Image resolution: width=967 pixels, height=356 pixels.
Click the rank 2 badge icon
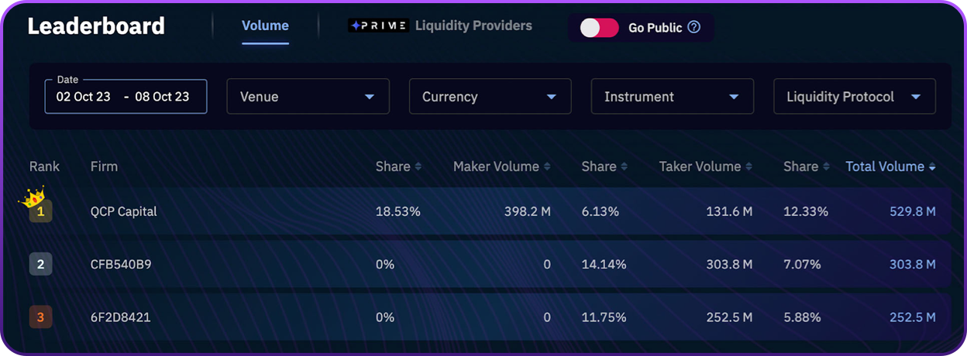click(40, 265)
